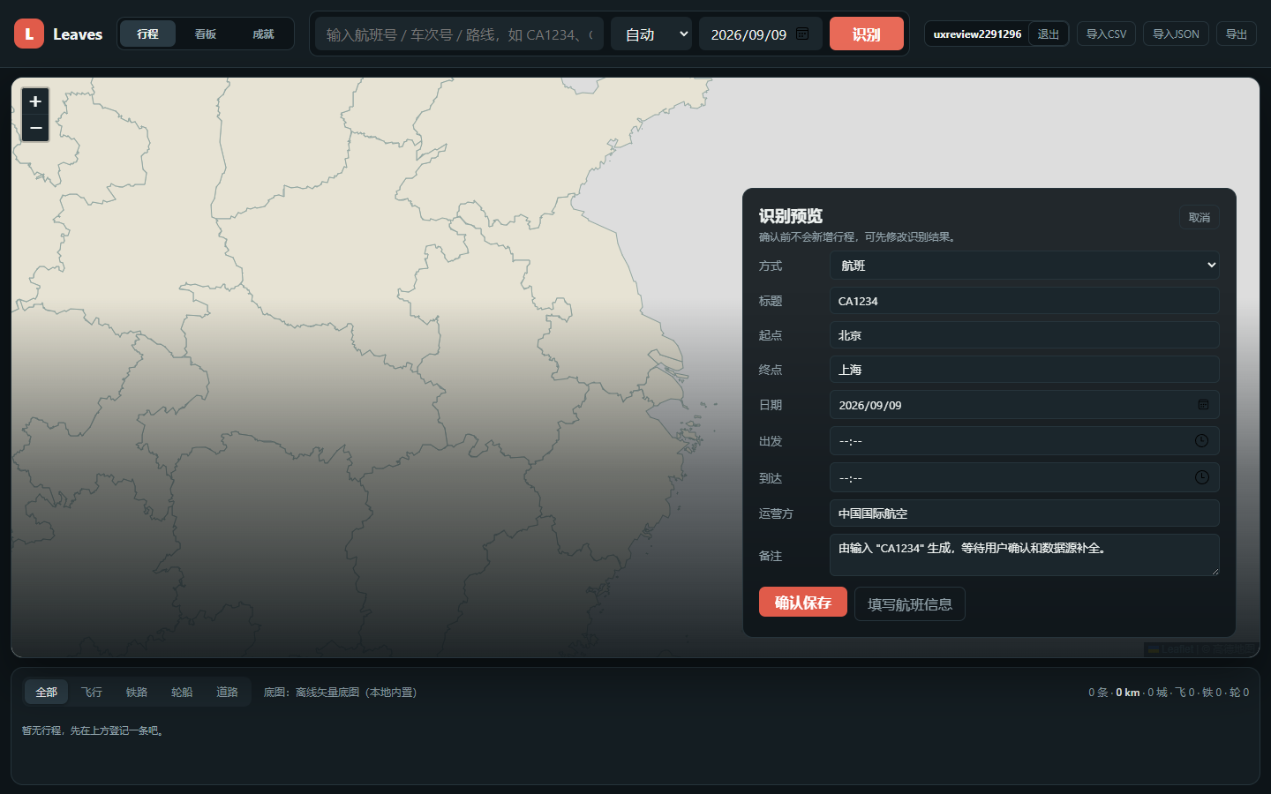Cancel the 识别预览 dialog with 取消
1271x794 pixels.
pos(1200,217)
